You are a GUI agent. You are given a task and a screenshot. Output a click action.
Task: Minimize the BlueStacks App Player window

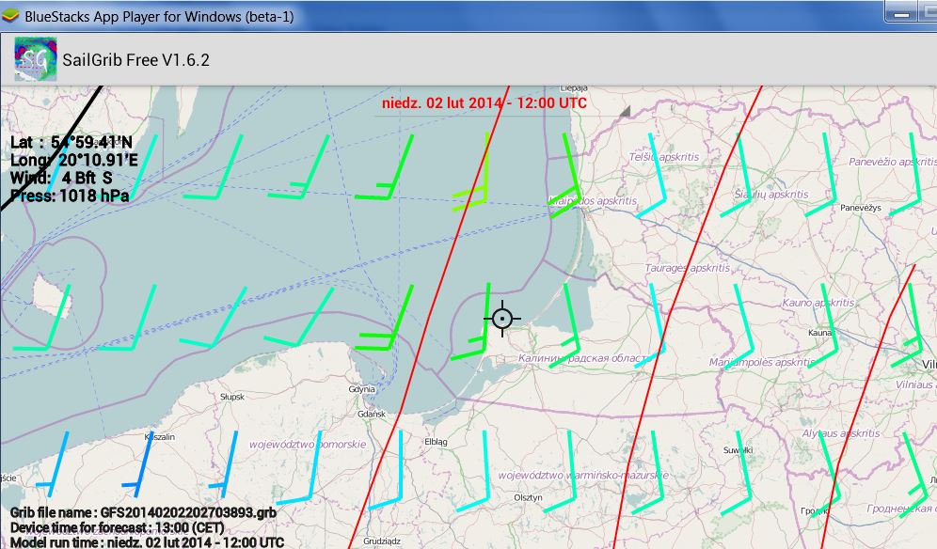[901, 13]
